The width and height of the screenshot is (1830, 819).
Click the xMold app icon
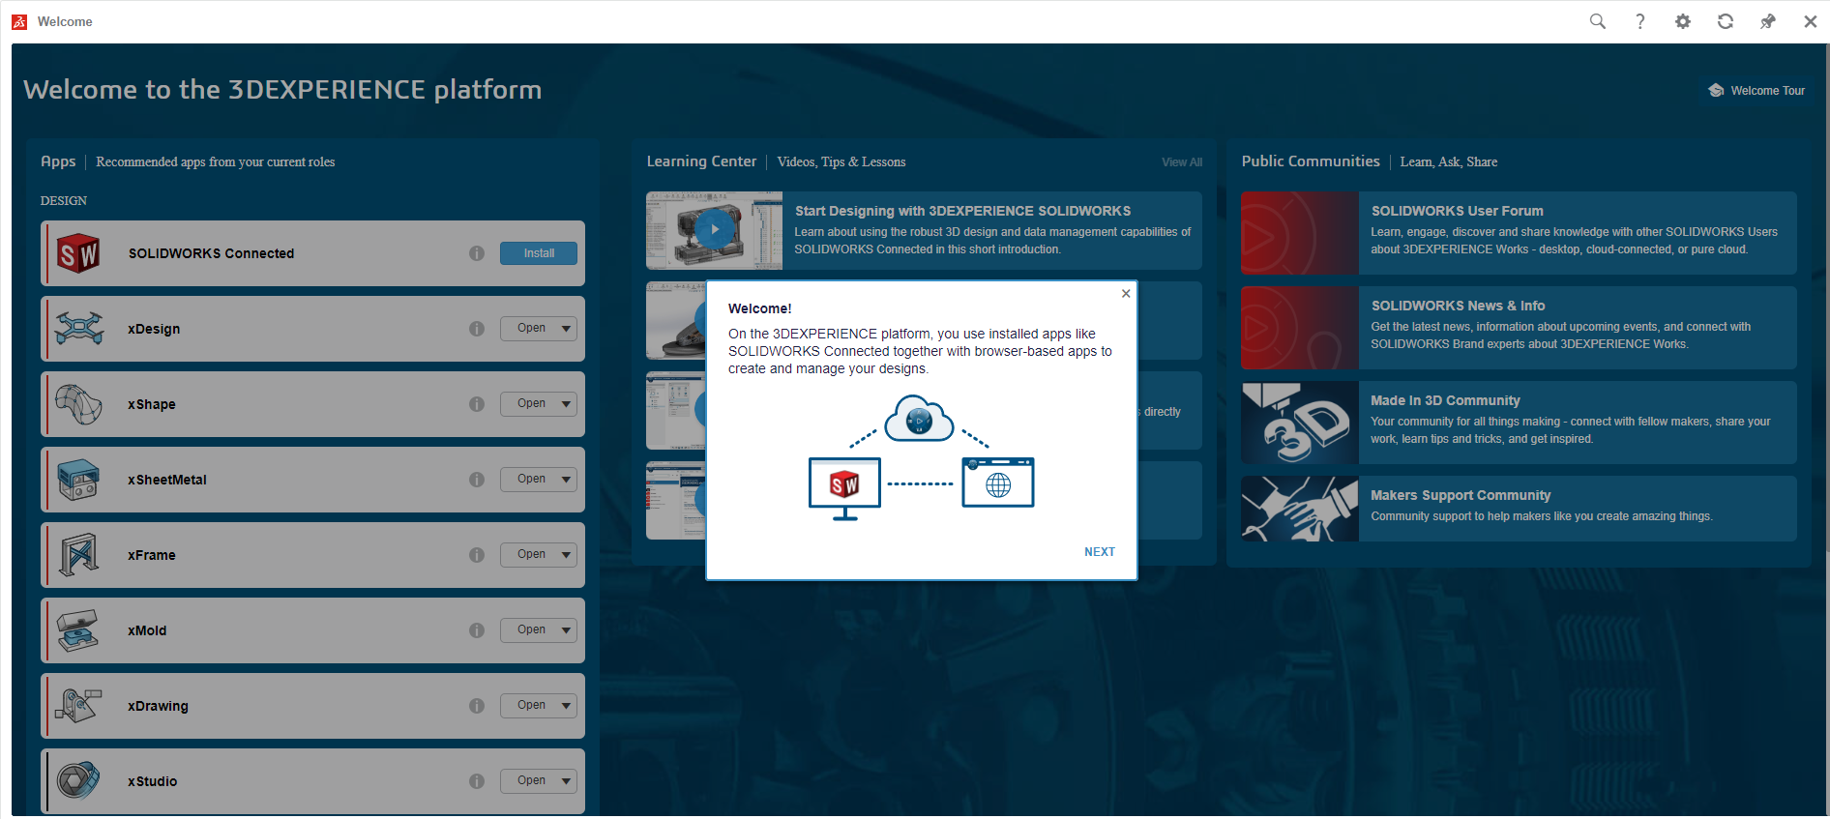pos(78,630)
